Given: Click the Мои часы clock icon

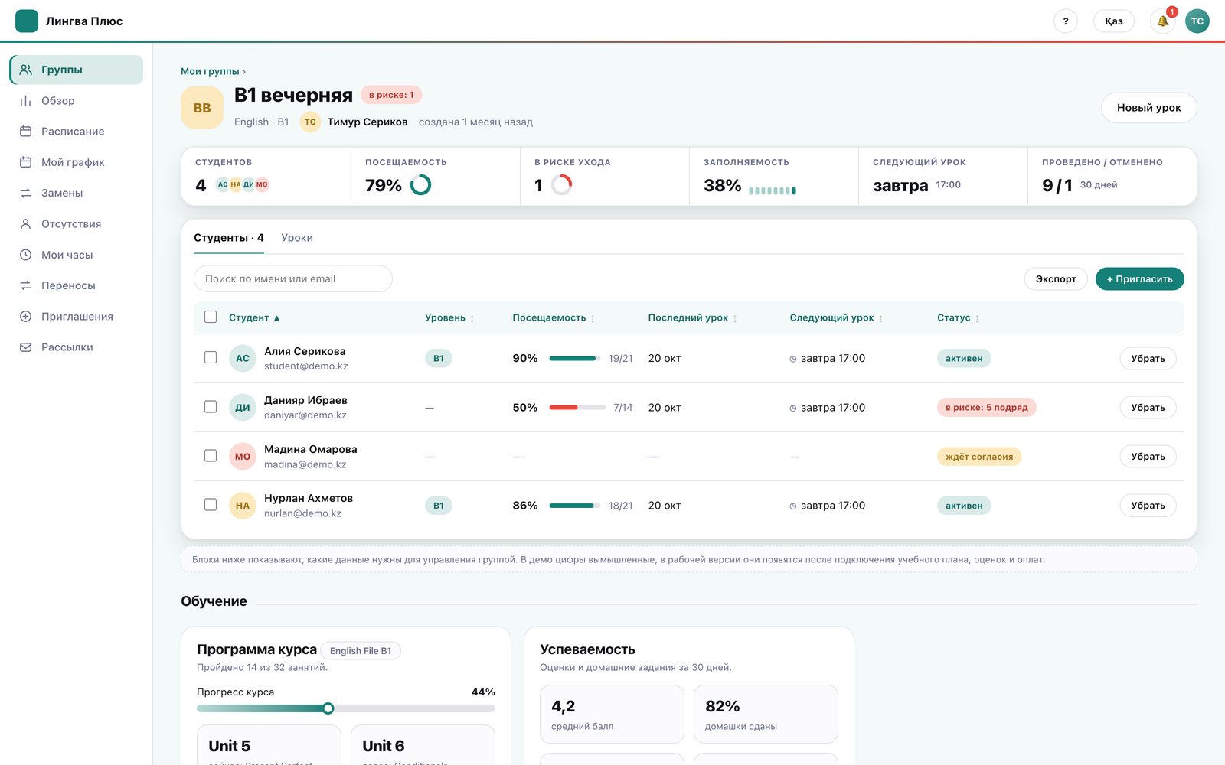Looking at the screenshot, I should [x=25, y=255].
